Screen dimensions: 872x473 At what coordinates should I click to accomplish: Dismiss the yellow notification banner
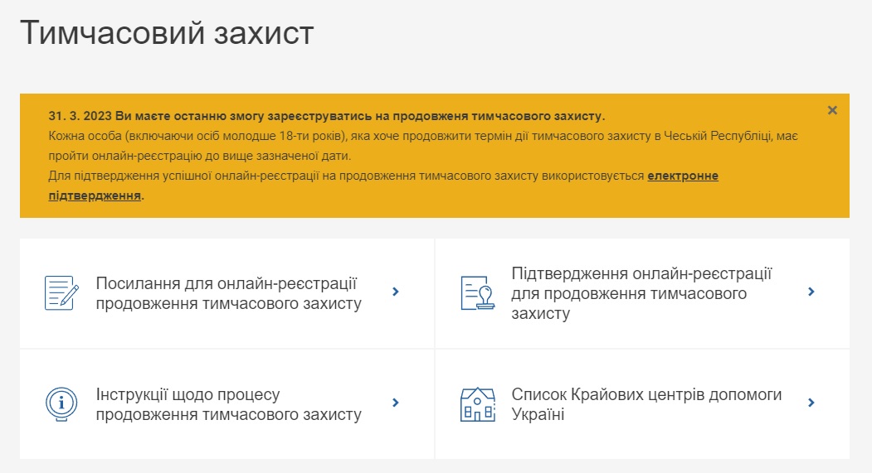(x=832, y=110)
